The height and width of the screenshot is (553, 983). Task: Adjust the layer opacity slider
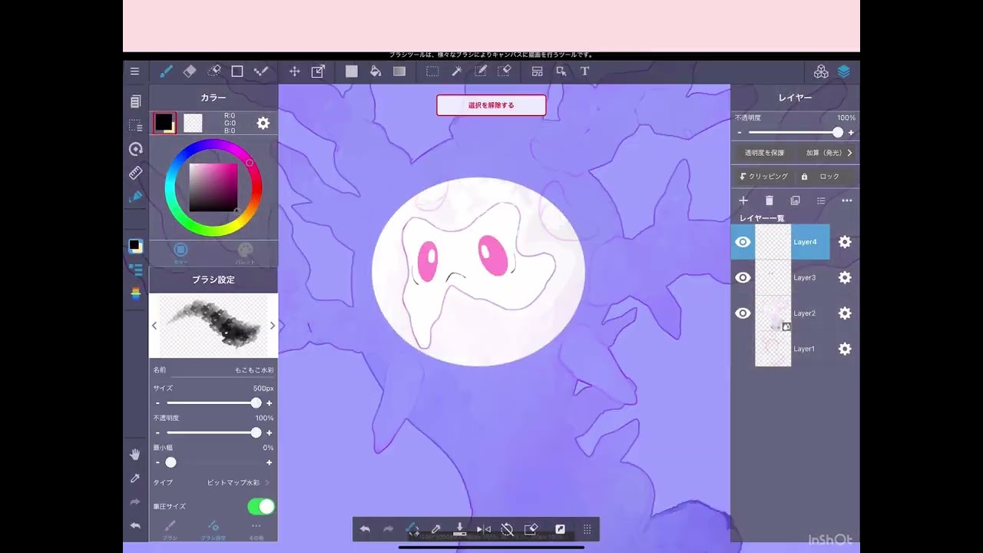795,133
